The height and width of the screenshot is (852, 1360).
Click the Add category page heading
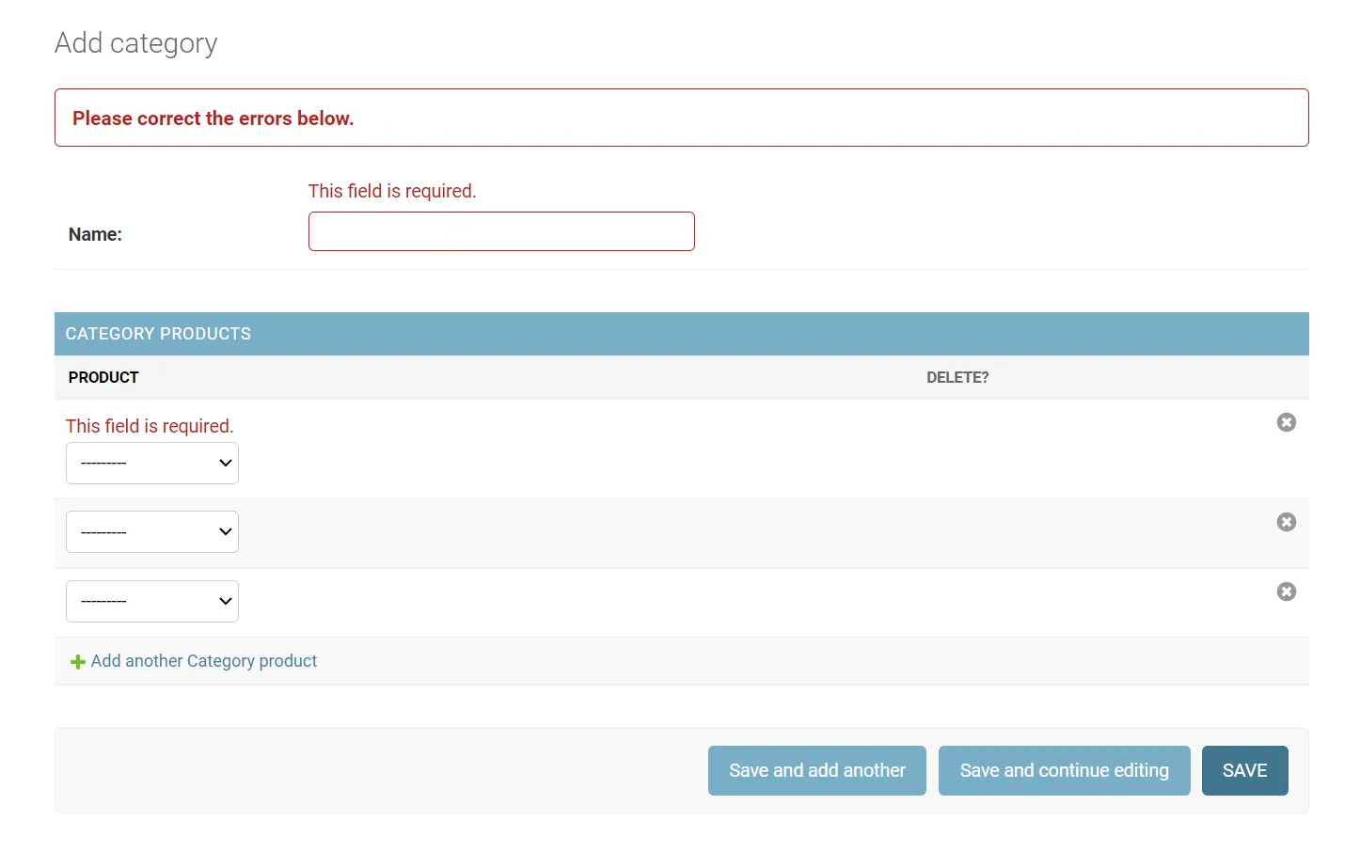[136, 43]
